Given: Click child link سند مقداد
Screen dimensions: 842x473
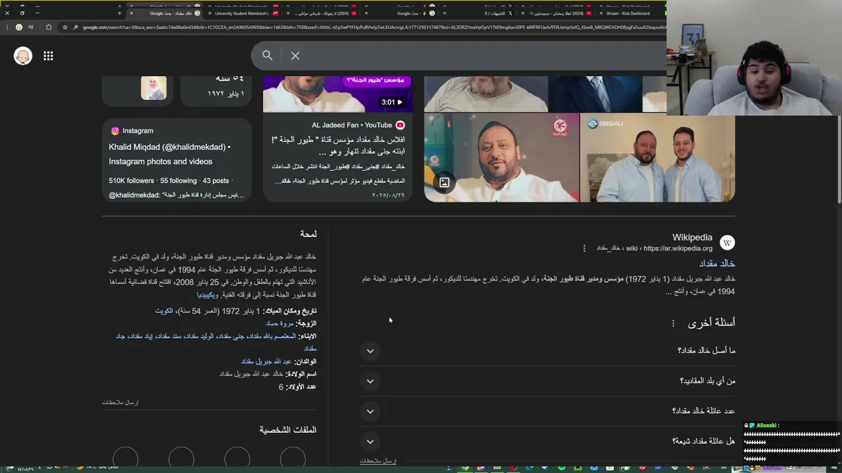Looking at the screenshot, I should point(168,336).
